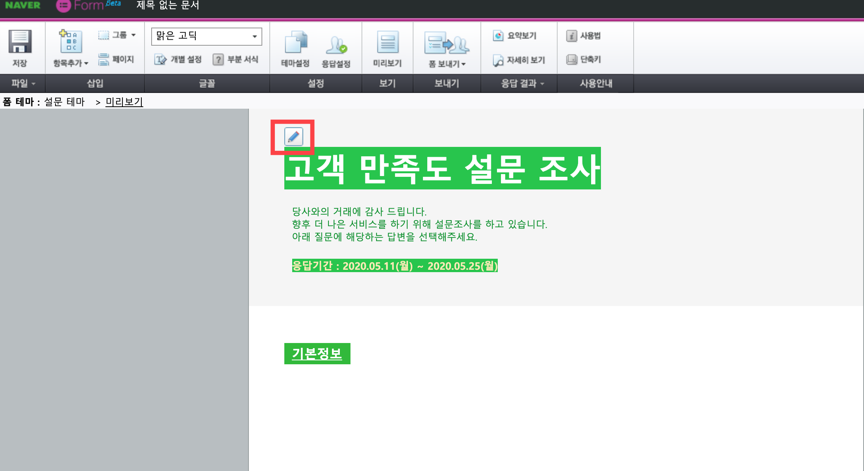The height and width of the screenshot is (471, 864).
Task: Open the 단축키 shortcuts list
Action: tap(584, 59)
